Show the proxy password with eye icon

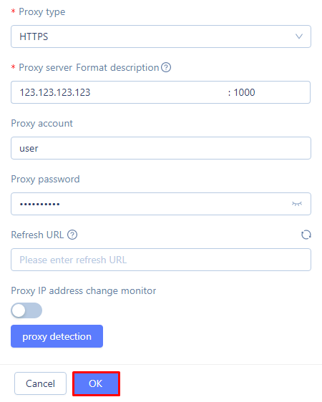click(297, 204)
